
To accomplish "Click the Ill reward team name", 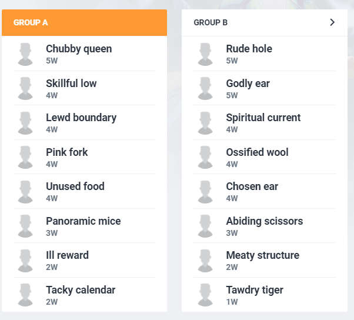I will click(67, 255).
